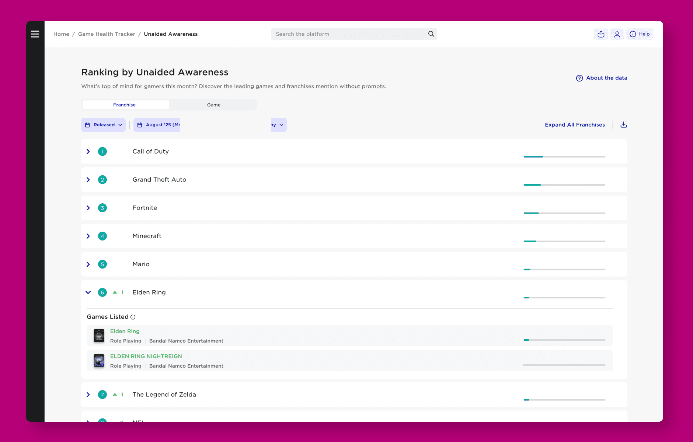This screenshot has width=693, height=442.
Task: Click the share/export icon in the top bar
Action: (601, 34)
